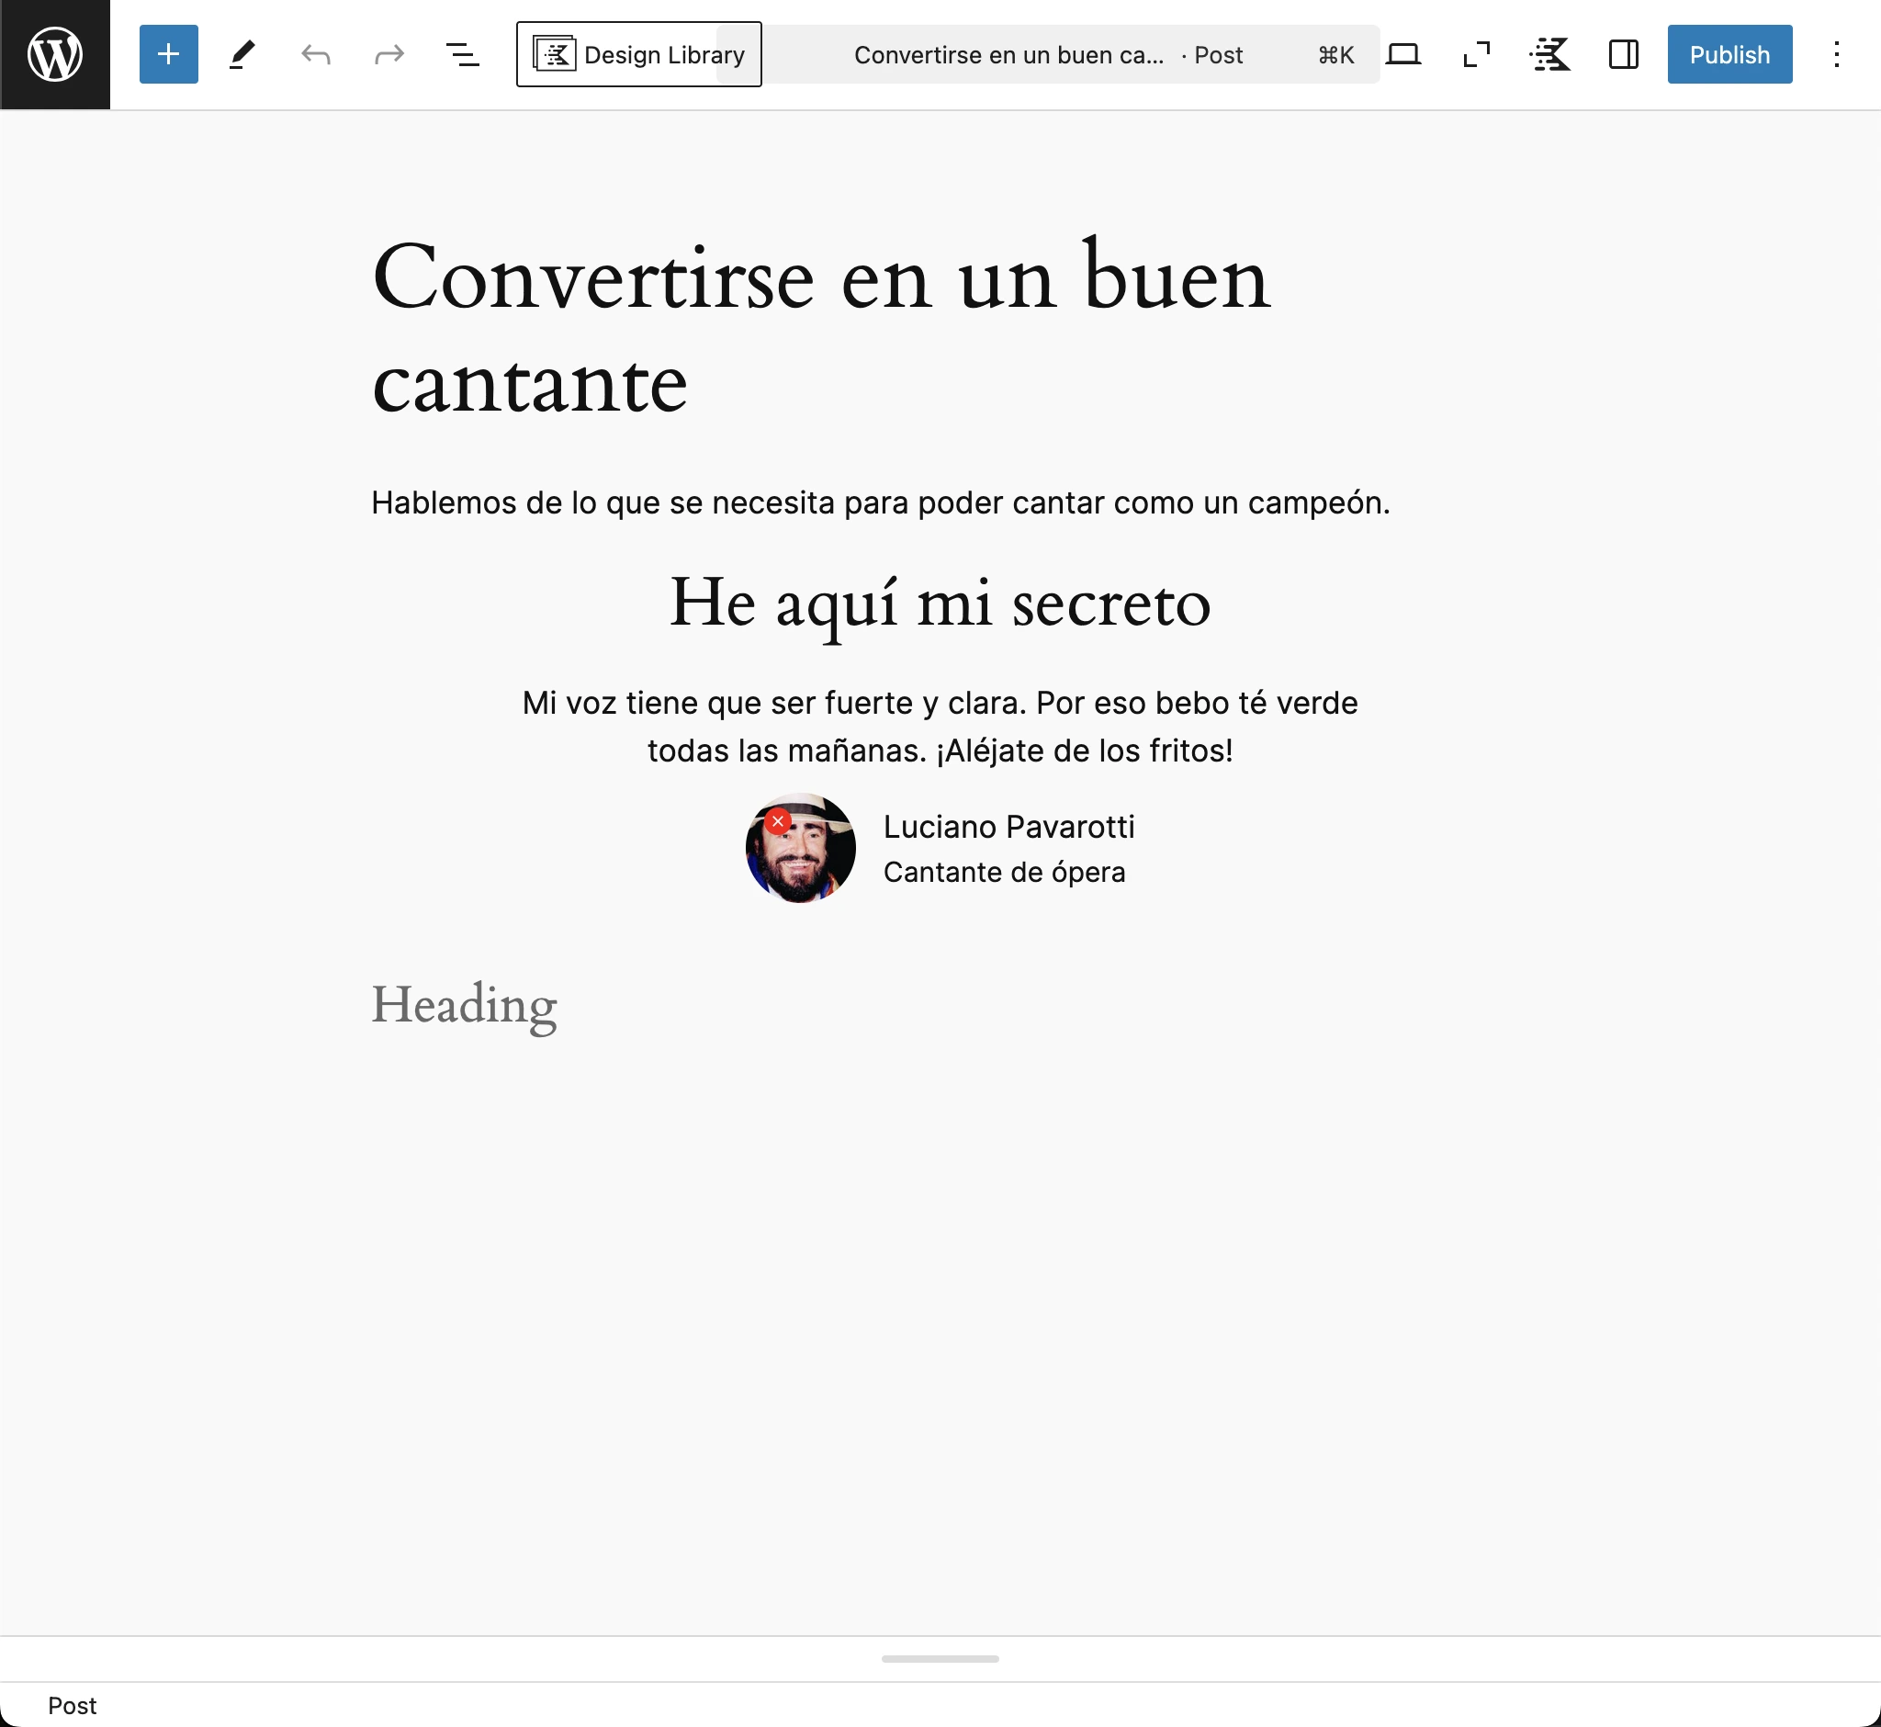Click the WordPress logo
The image size is (1881, 1727).
[54, 54]
